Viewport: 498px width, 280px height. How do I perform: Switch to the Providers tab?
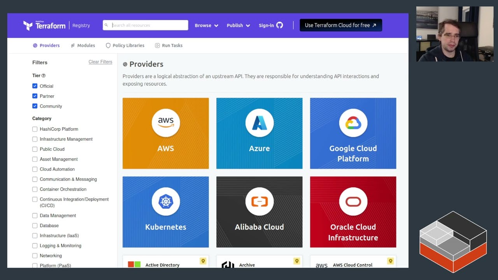point(46,45)
